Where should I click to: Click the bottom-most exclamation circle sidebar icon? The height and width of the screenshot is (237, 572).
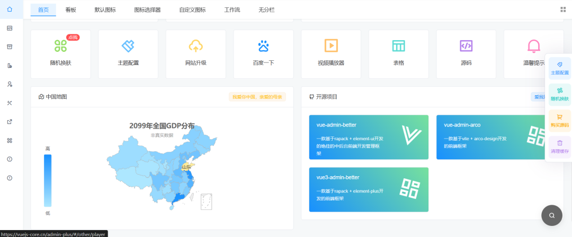pos(10,178)
